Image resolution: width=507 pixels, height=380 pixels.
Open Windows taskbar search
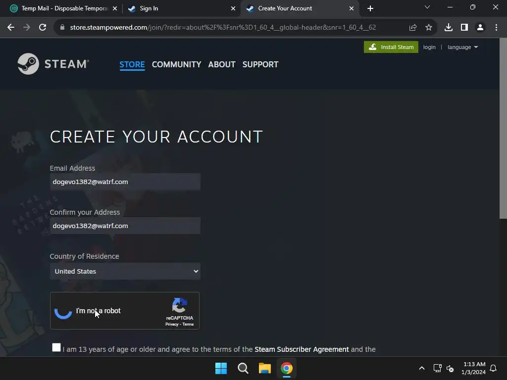coord(243,368)
